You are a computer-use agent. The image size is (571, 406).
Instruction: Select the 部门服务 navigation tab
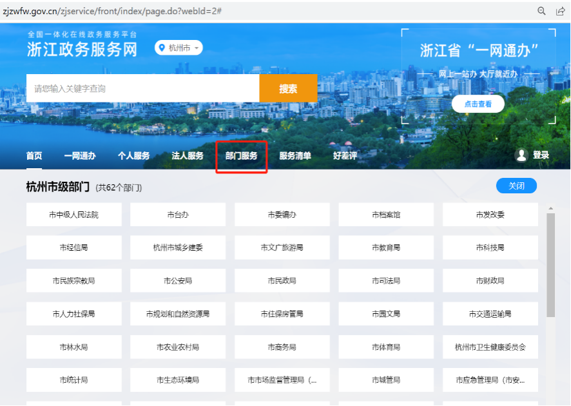pos(241,156)
